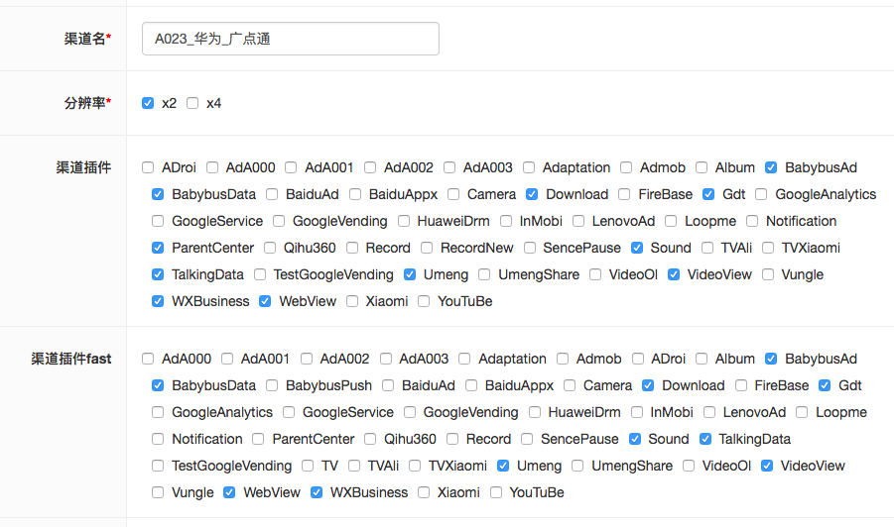Uncheck the x2 resolution checkbox

pyautogui.click(x=148, y=103)
